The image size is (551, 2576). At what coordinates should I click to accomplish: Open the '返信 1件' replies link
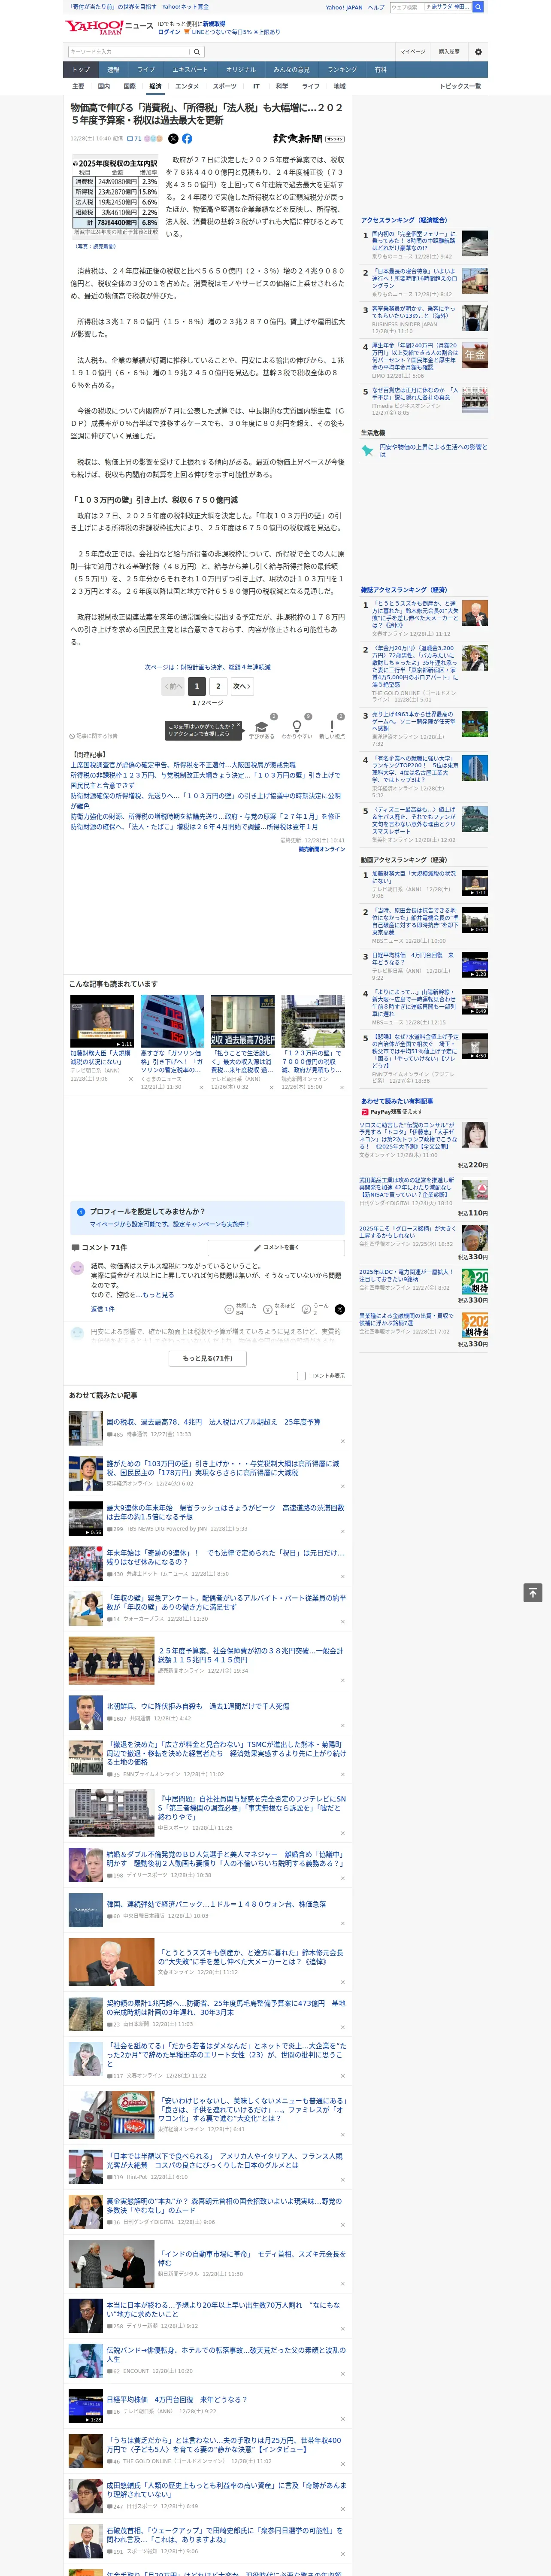[103, 1309]
